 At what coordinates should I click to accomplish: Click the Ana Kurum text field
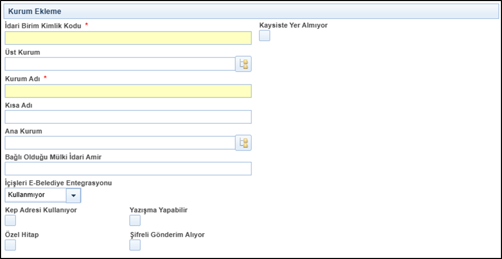[x=120, y=143]
